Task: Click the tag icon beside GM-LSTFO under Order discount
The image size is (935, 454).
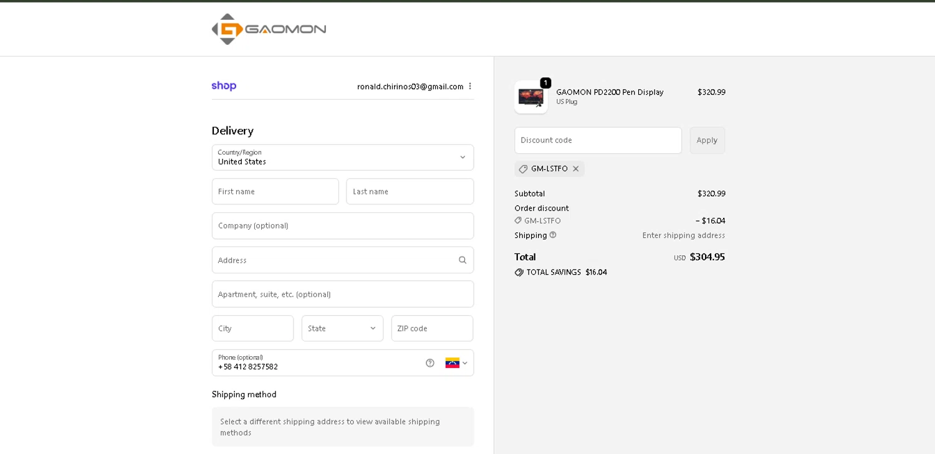Action: (518, 220)
